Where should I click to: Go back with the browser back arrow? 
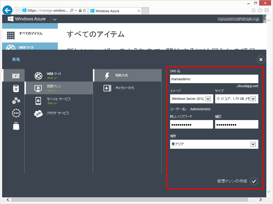[x=7, y=10]
